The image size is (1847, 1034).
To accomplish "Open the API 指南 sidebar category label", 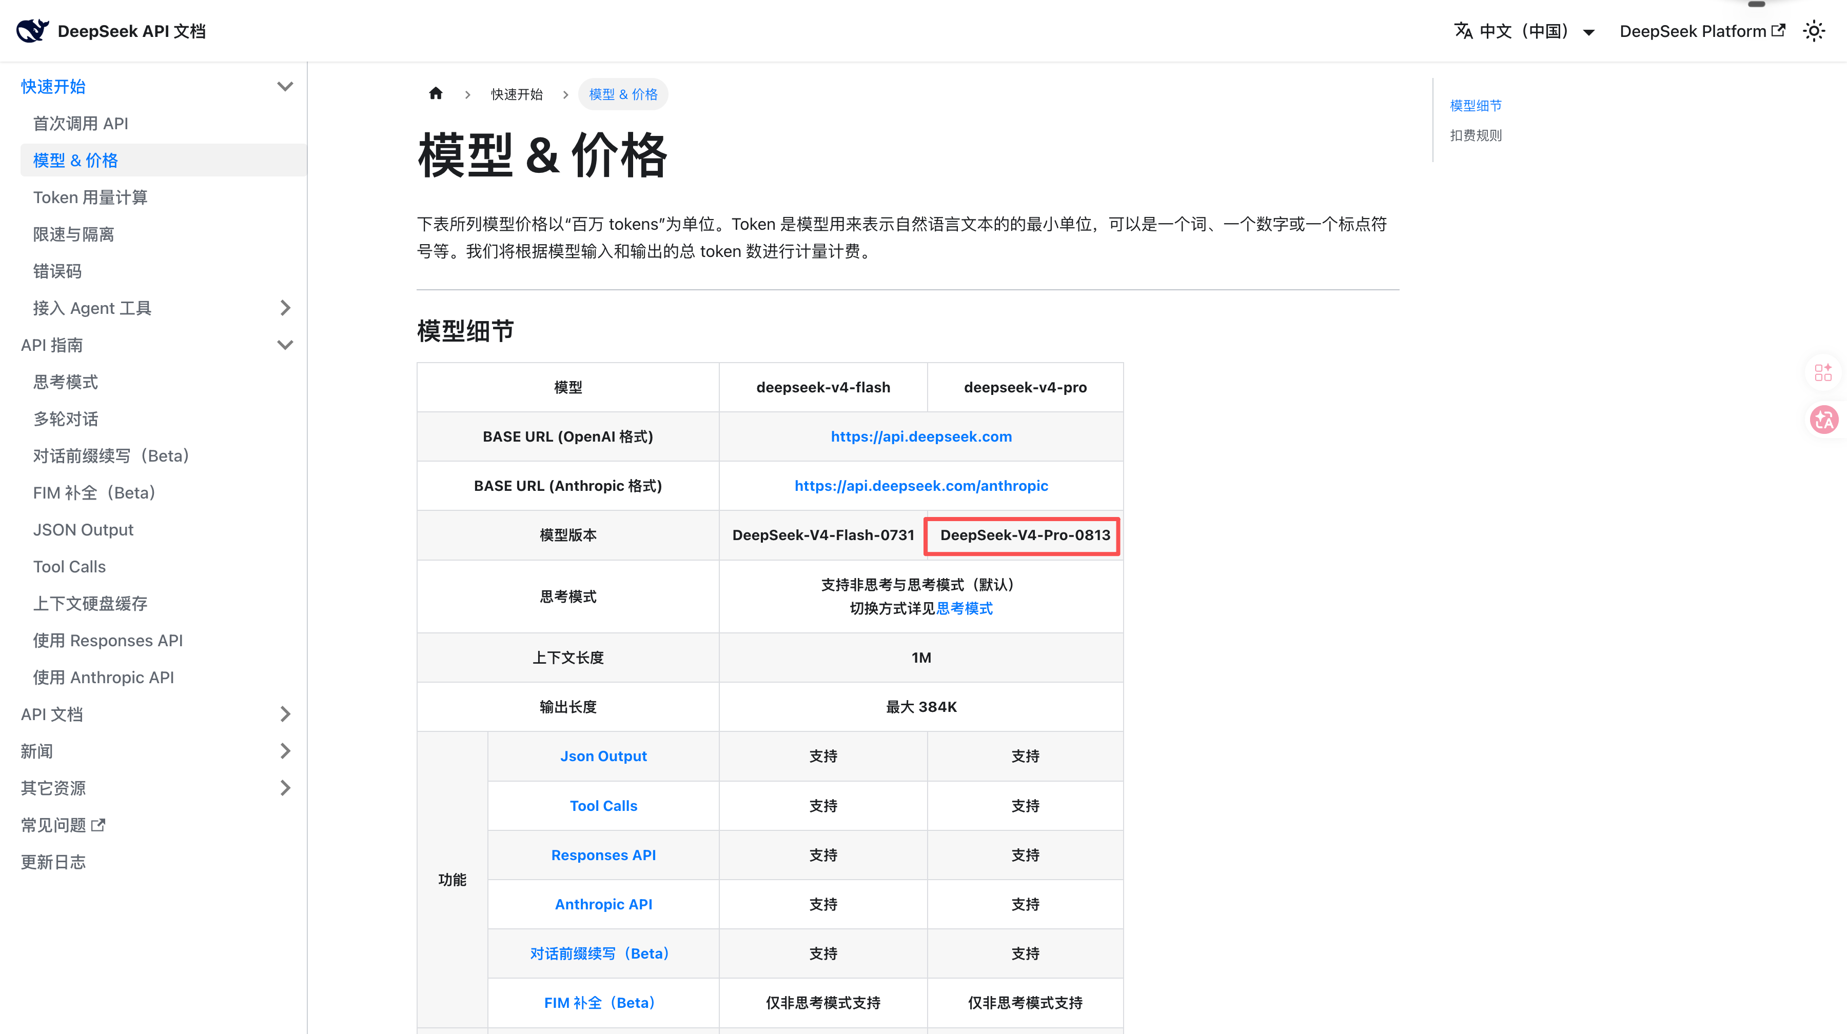I will (x=52, y=345).
